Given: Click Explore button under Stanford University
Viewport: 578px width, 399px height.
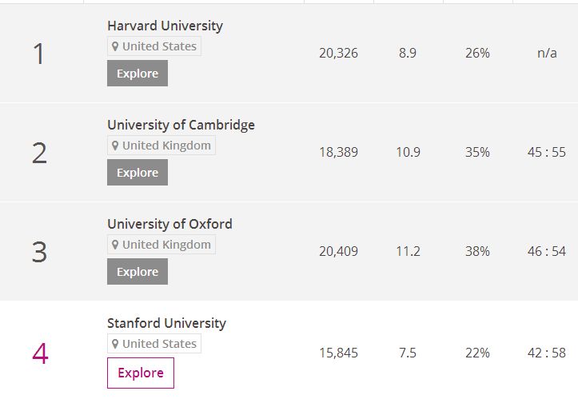Looking at the screenshot, I should click(141, 373).
